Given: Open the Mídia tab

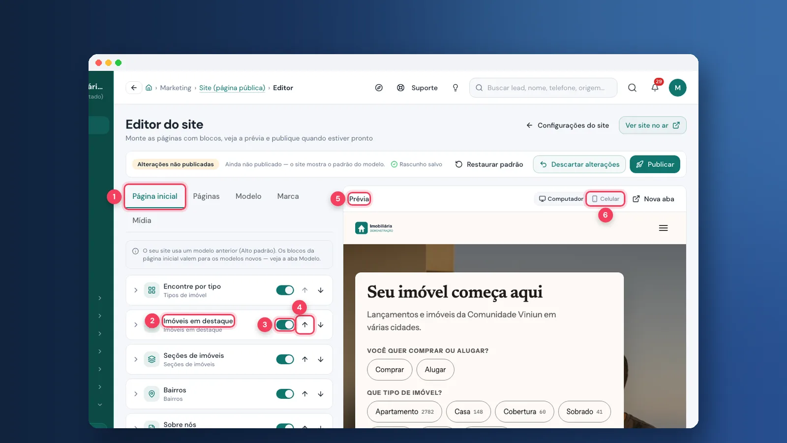Looking at the screenshot, I should click(142, 221).
